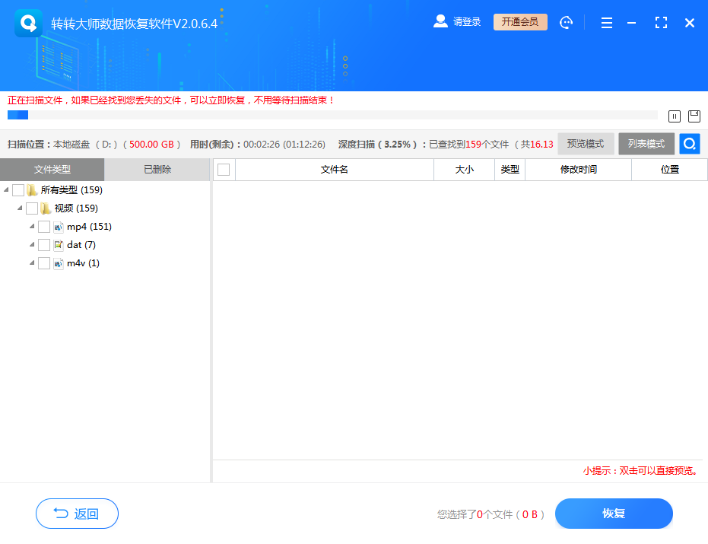Pause the scan with the pause icon
This screenshot has height=544, width=708.
[675, 116]
